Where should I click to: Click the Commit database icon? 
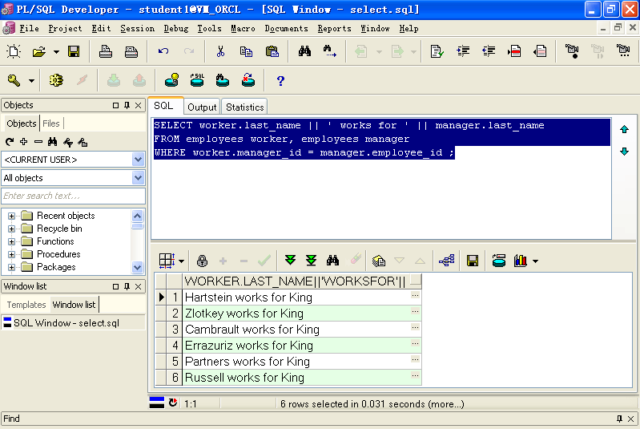pyautogui.click(x=114, y=80)
